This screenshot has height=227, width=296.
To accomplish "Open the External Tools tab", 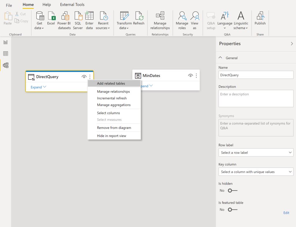I will click(72, 5).
